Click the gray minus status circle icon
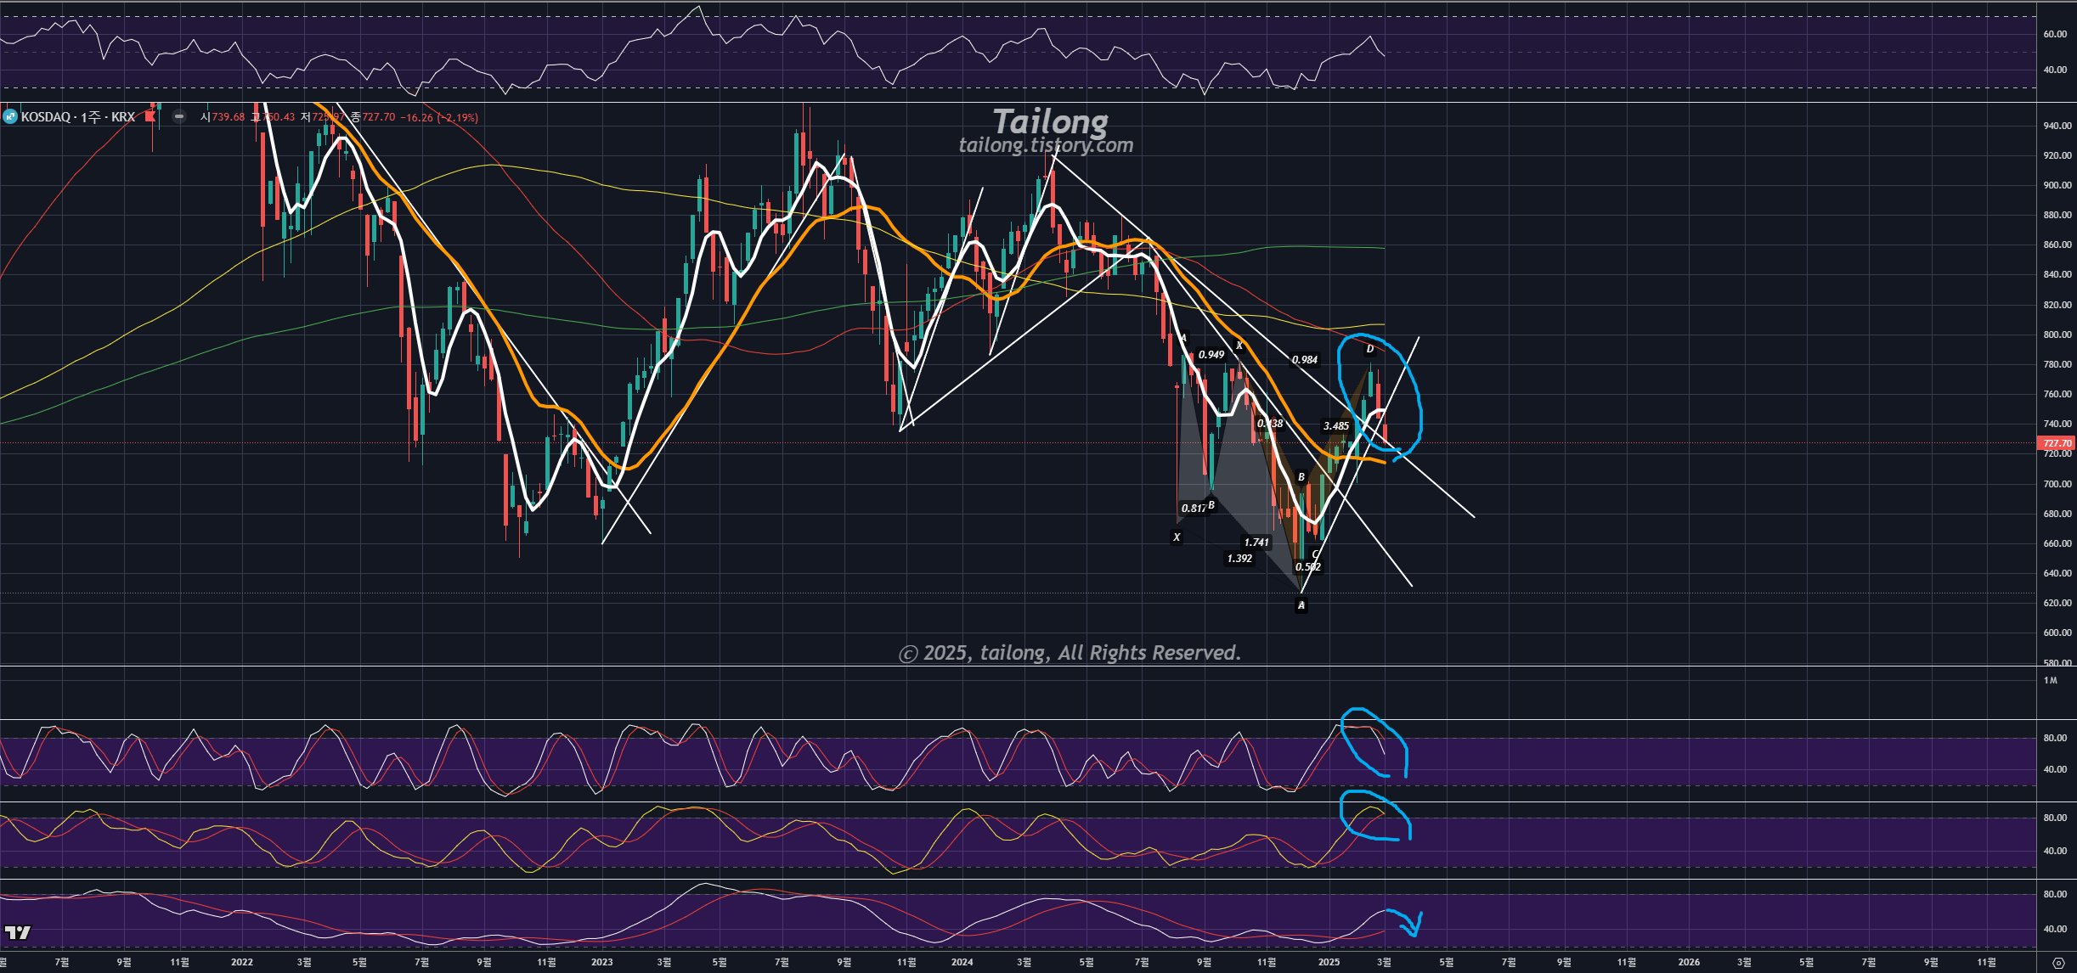 (179, 116)
